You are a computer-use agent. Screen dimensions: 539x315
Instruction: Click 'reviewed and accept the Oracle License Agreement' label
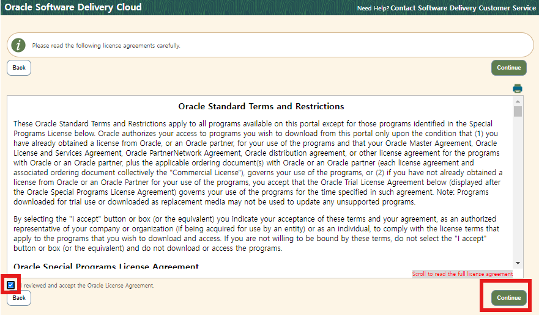89,286
